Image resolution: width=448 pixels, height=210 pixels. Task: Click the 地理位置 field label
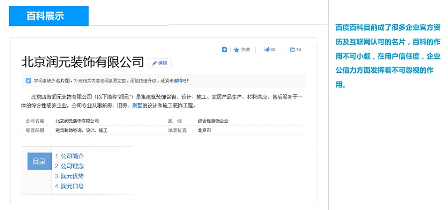(x=177, y=131)
